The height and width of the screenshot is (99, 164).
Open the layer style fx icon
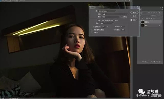146,62
